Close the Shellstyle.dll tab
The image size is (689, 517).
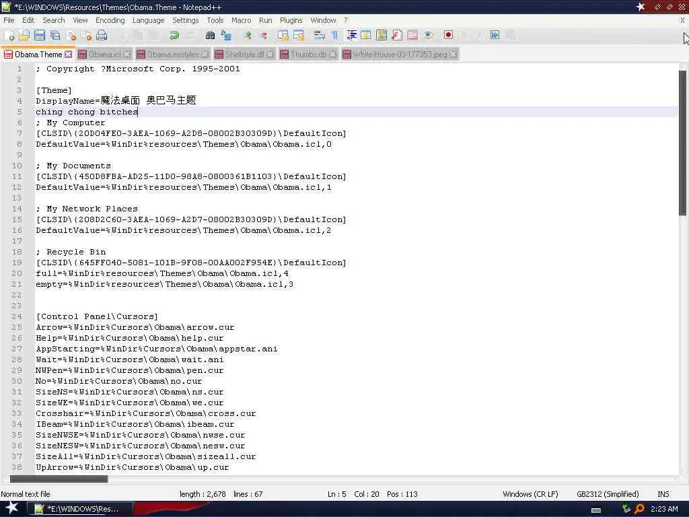[270, 54]
